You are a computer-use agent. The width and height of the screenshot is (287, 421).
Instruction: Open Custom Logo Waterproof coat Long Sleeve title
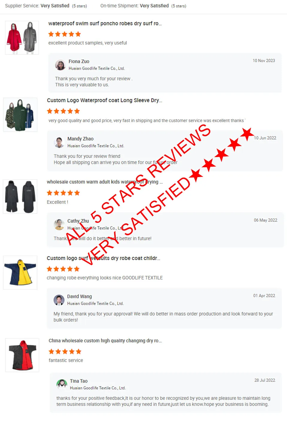click(x=104, y=100)
